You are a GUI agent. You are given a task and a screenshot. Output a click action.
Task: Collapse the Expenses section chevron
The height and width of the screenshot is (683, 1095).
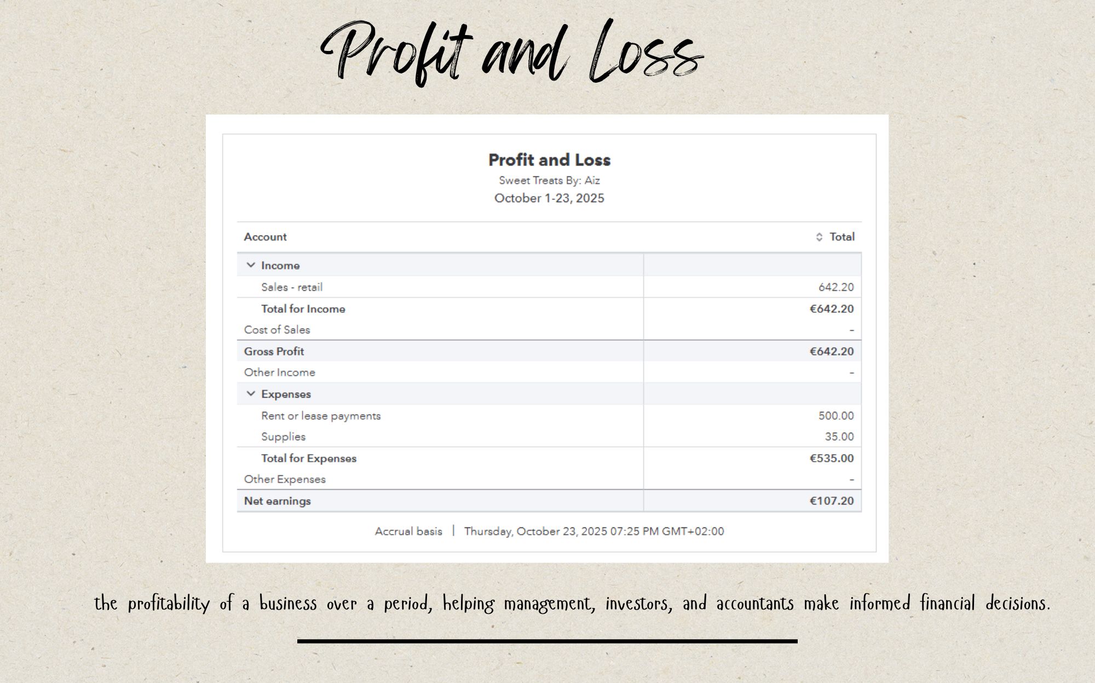251,394
